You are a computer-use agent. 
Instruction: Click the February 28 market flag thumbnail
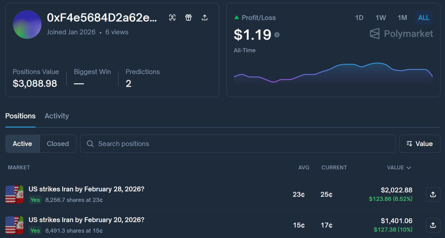coord(14,194)
